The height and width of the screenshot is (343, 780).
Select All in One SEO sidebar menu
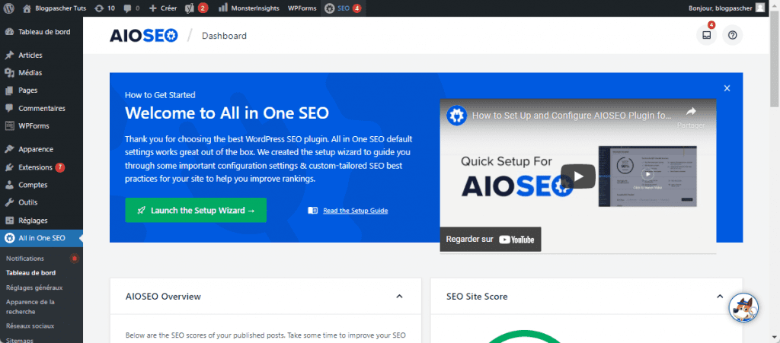41,238
